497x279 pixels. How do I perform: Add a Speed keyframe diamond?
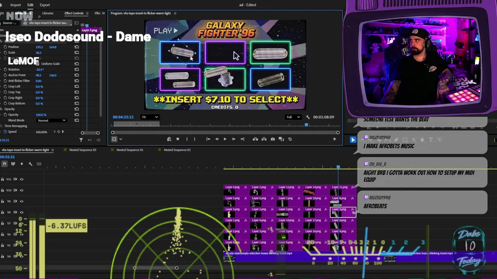coord(59,132)
